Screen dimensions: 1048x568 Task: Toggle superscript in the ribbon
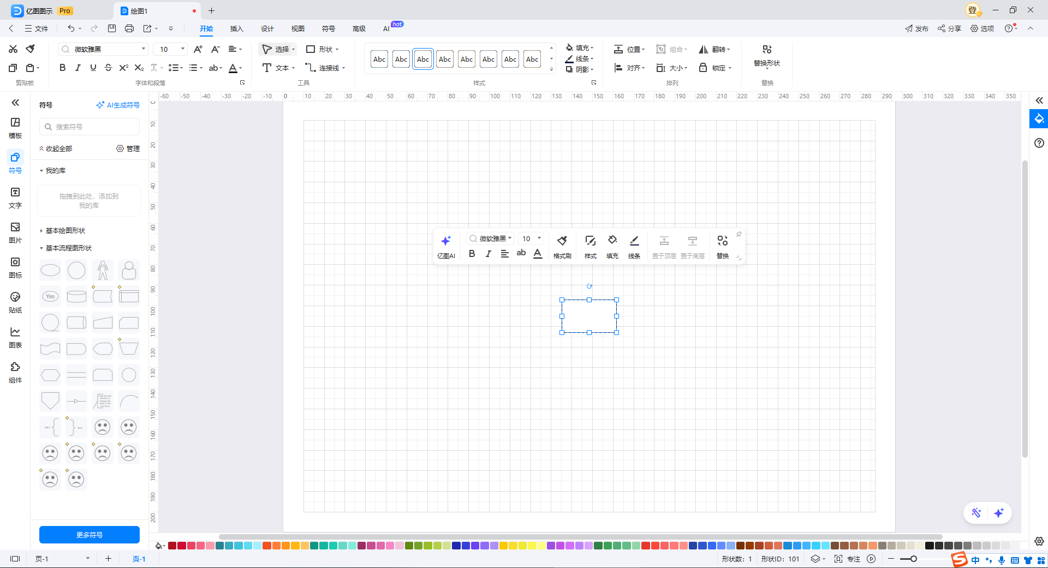click(x=123, y=68)
